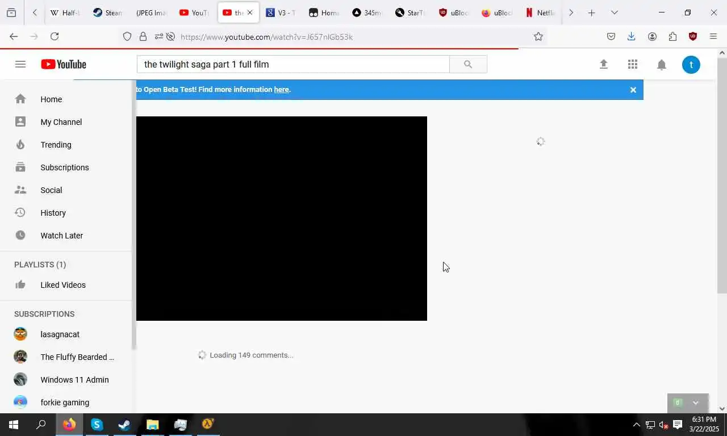Open The Fluffy Bearded subscription
The height and width of the screenshot is (436, 727).
[x=66, y=357]
